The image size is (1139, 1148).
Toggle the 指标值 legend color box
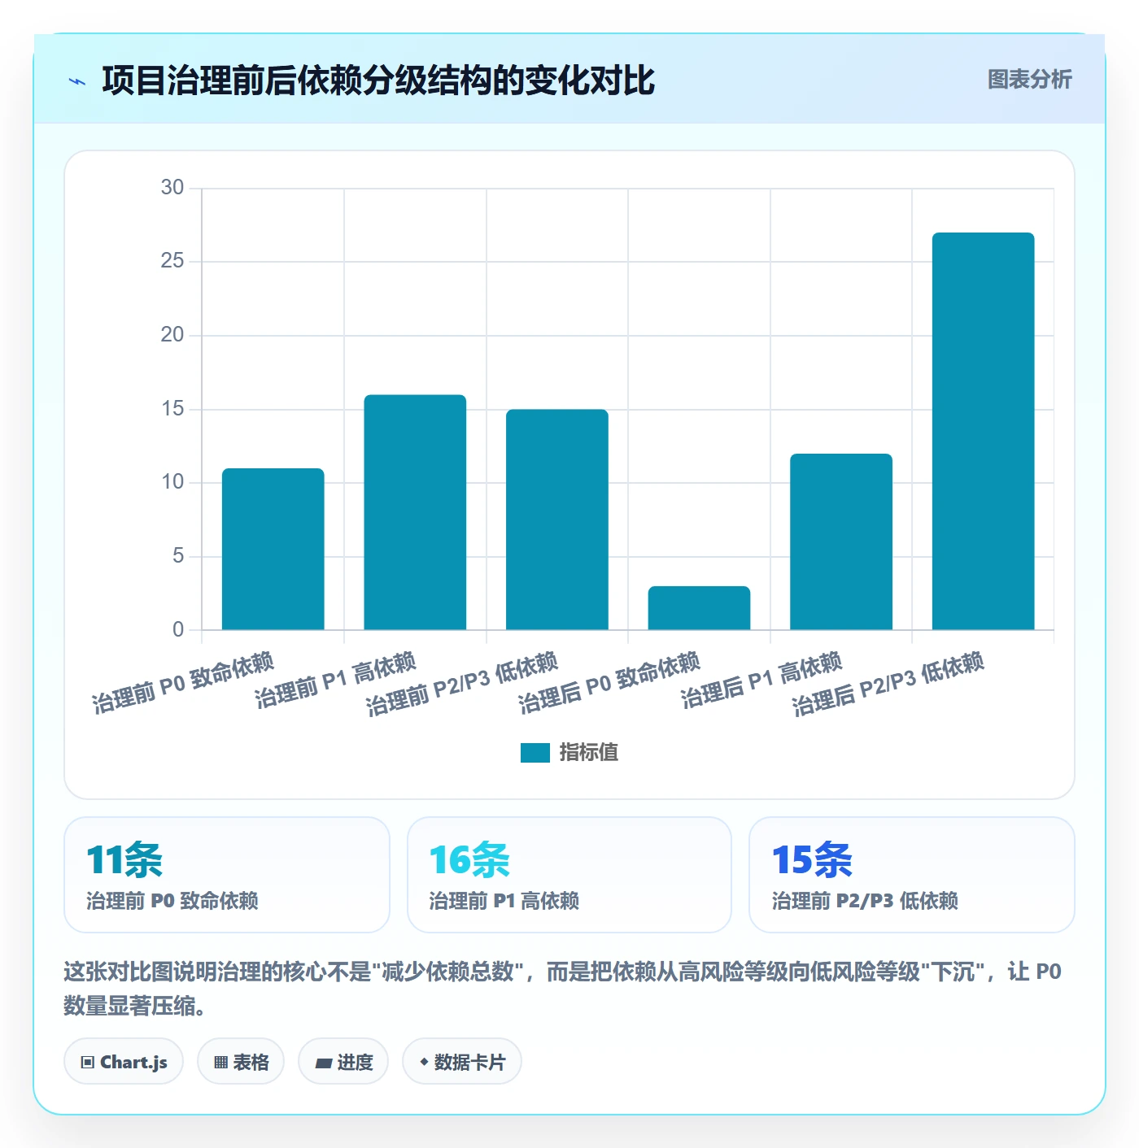click(535, 753)
